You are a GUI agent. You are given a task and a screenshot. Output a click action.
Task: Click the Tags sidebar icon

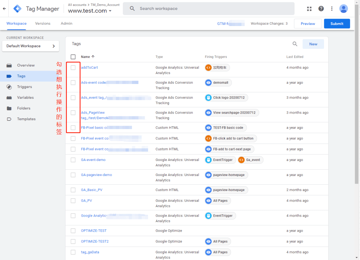pos(9,76)
